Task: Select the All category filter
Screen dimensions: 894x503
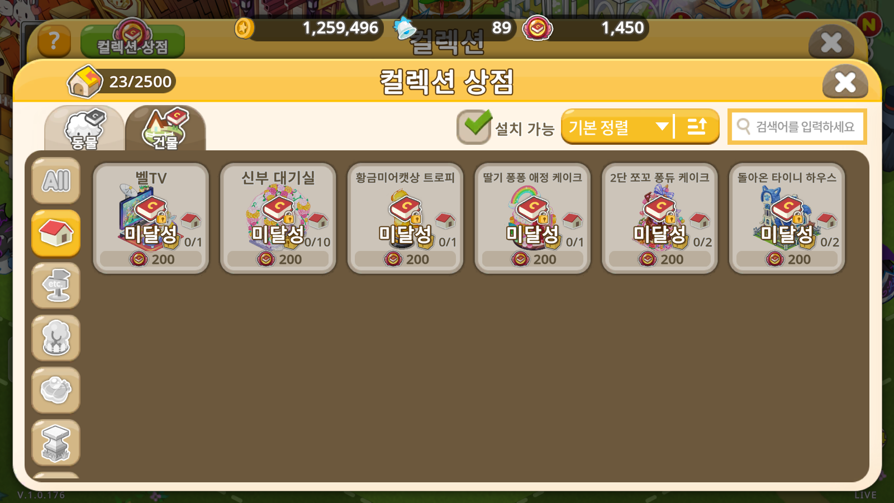Action: tap(56, 181)
